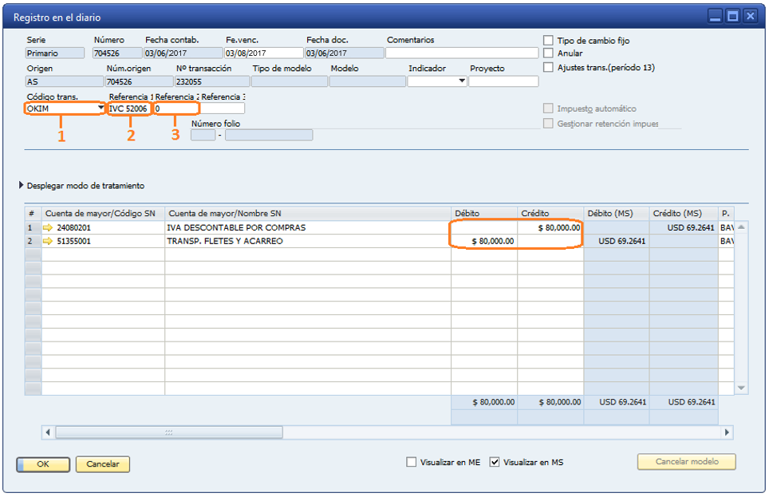
Task: Open the Código trans. dropdown
Action: click(x=101, y=108)
